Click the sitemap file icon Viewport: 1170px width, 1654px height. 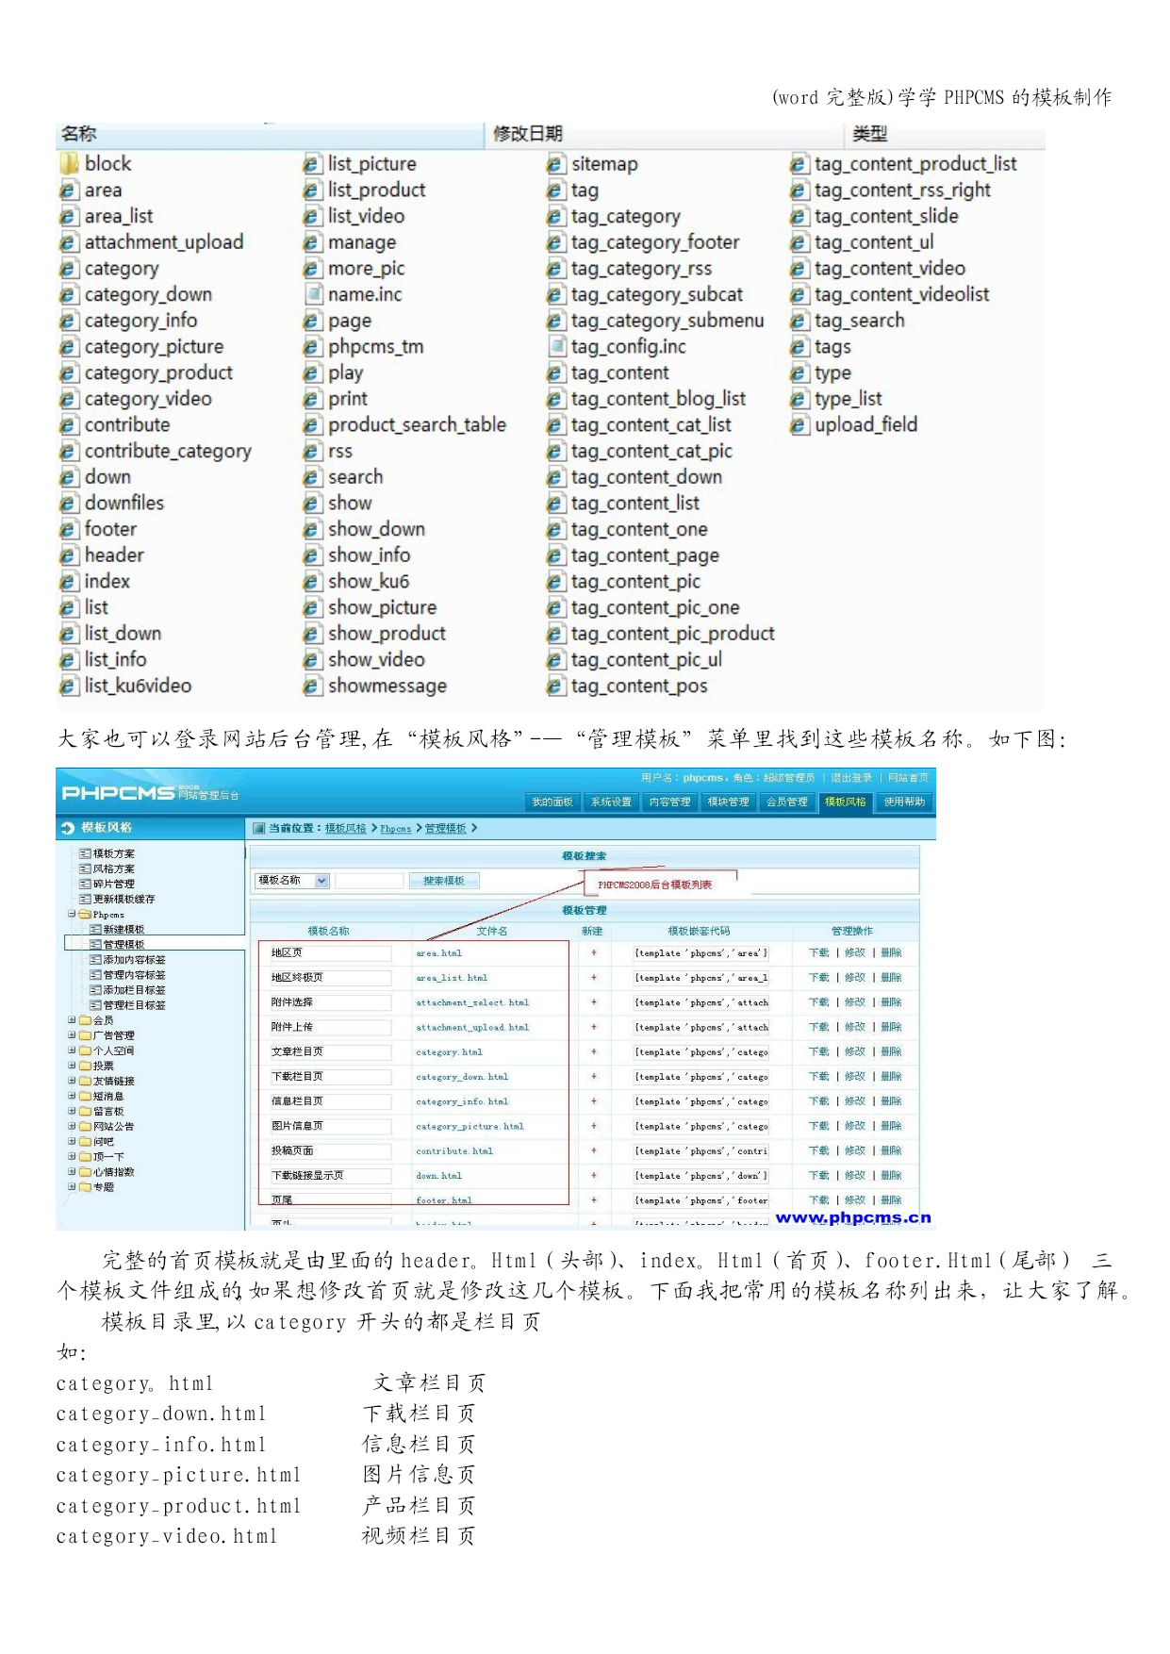pos(556,164)
